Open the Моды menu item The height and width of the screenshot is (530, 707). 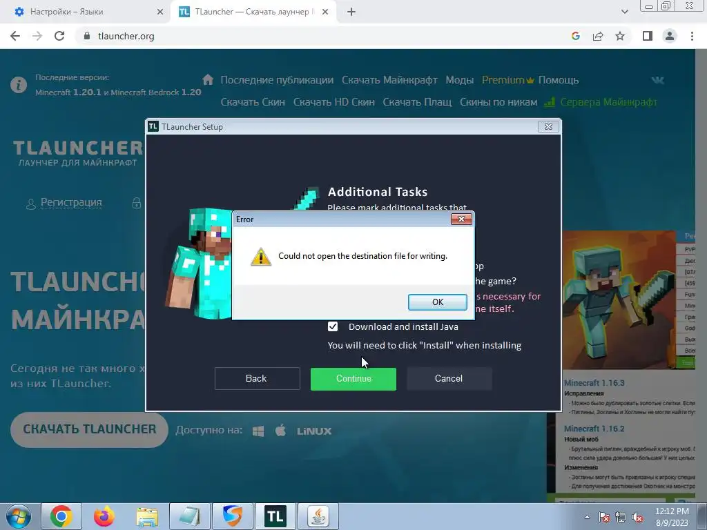459,80
